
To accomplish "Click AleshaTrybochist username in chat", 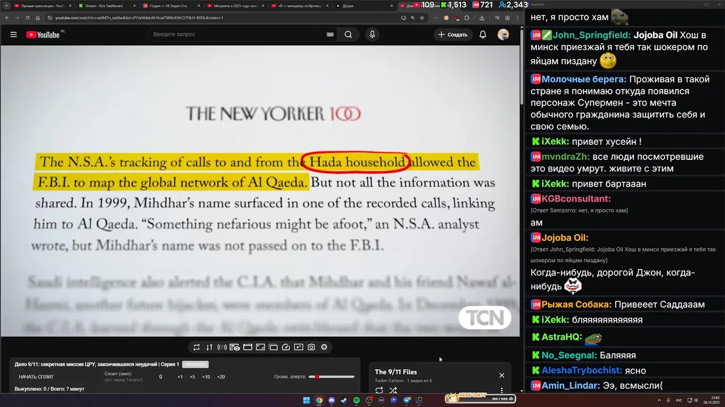I will click(582, 370).
